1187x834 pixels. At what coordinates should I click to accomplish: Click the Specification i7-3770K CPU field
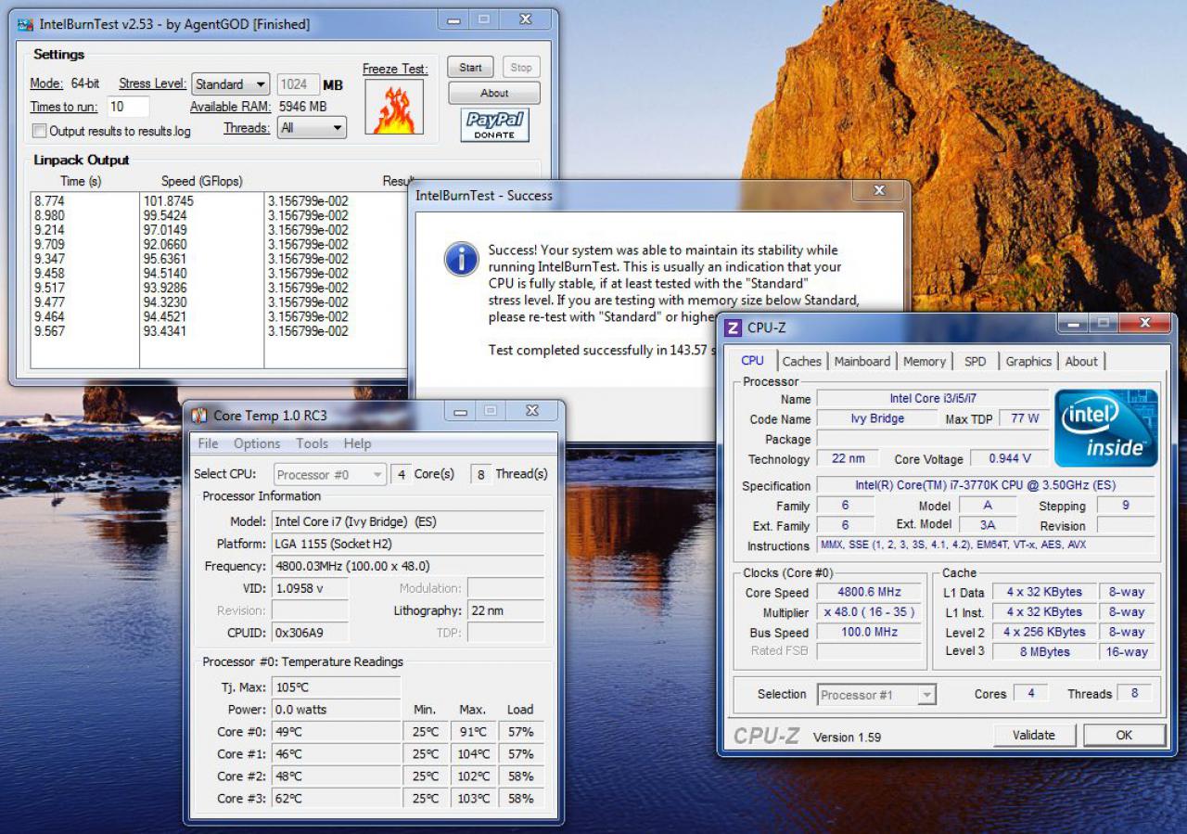click(x=985, y=485)
